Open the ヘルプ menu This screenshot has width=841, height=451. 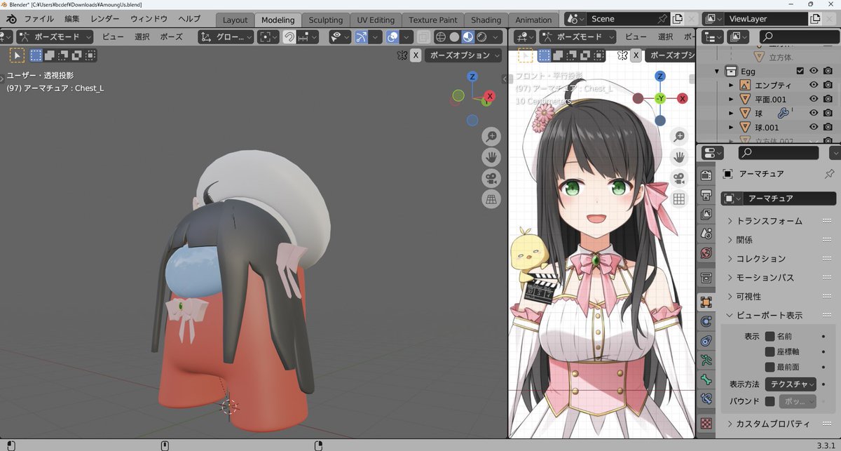[189, 20]
